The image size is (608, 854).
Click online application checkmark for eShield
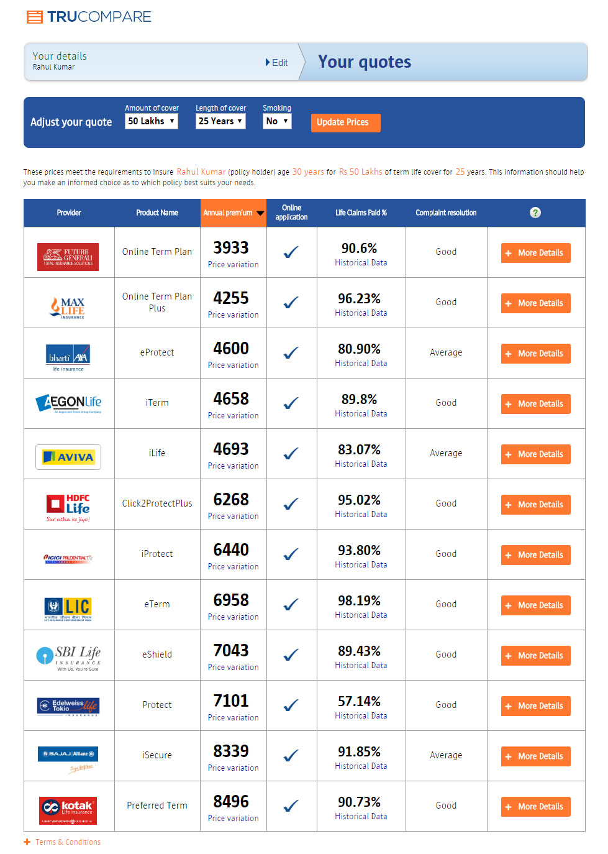tap(291, 655)
